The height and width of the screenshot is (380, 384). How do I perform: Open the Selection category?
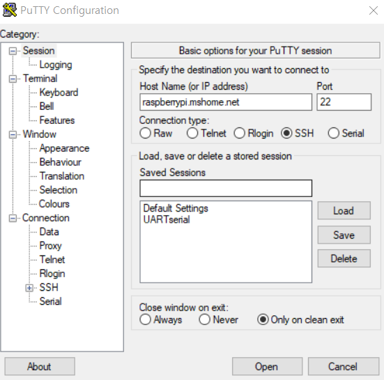click(x=59, y=190)
